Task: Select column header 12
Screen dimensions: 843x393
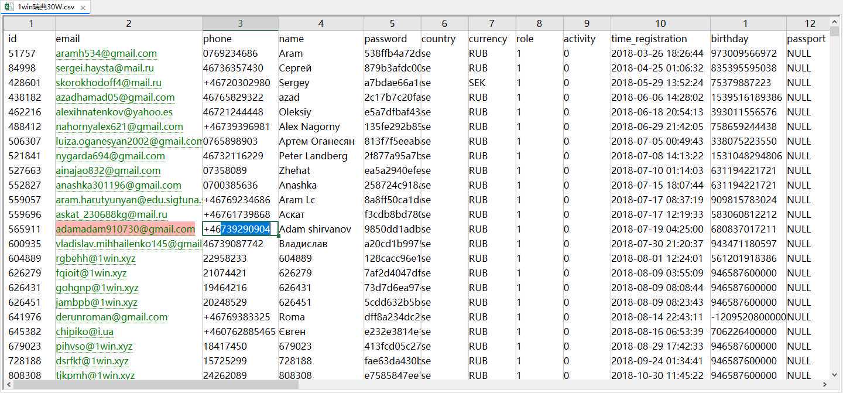Action: click(x=810, y=23)
